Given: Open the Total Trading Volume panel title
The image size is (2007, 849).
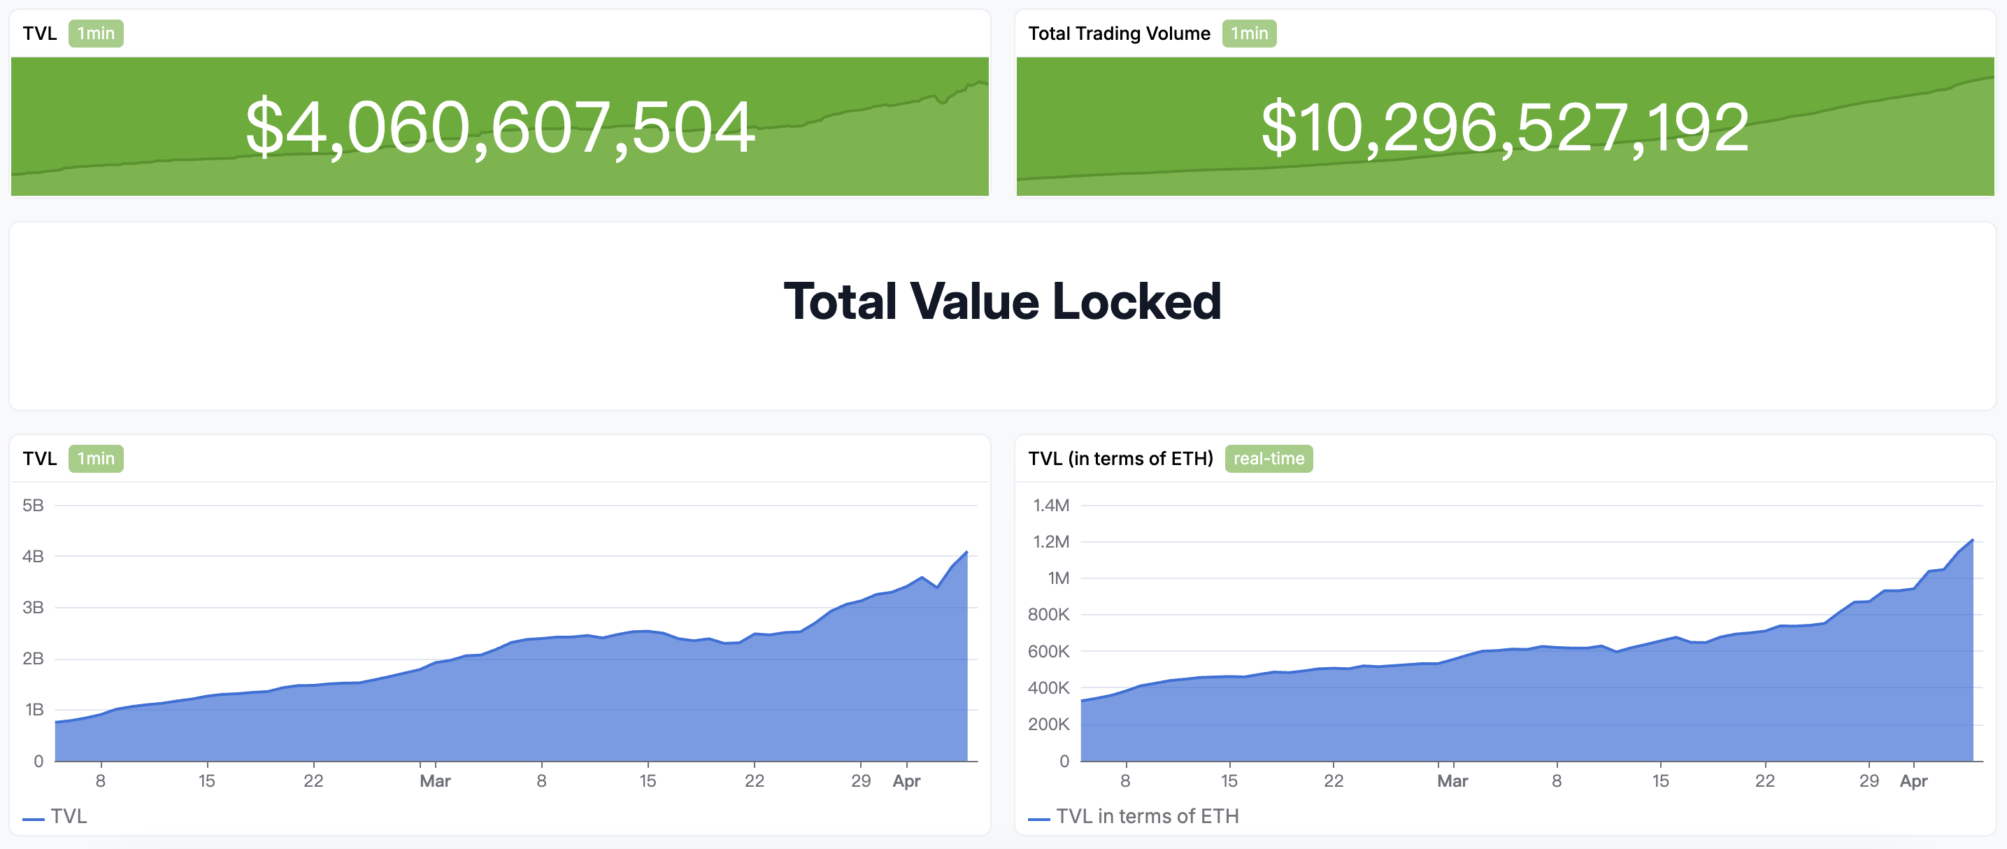Looking at the screenshot, I should pyautogui.click(x=1119, y=34).
